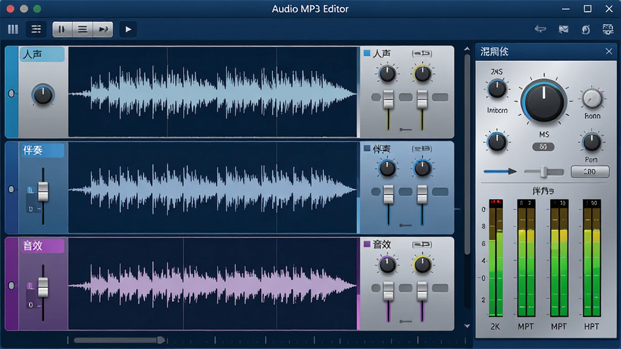The image size is (621, 349).
Task: Click the back arrow icon in toolbar
Action: pos(540,29)
